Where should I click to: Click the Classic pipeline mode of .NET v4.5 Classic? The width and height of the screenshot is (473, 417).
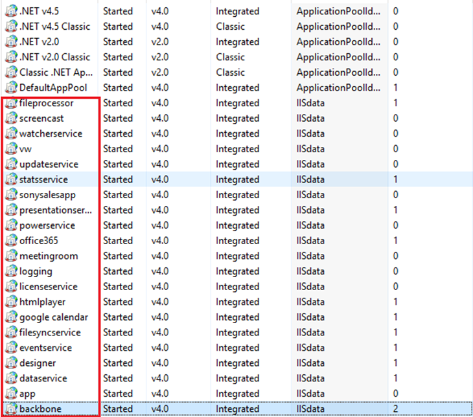(231, 27)
